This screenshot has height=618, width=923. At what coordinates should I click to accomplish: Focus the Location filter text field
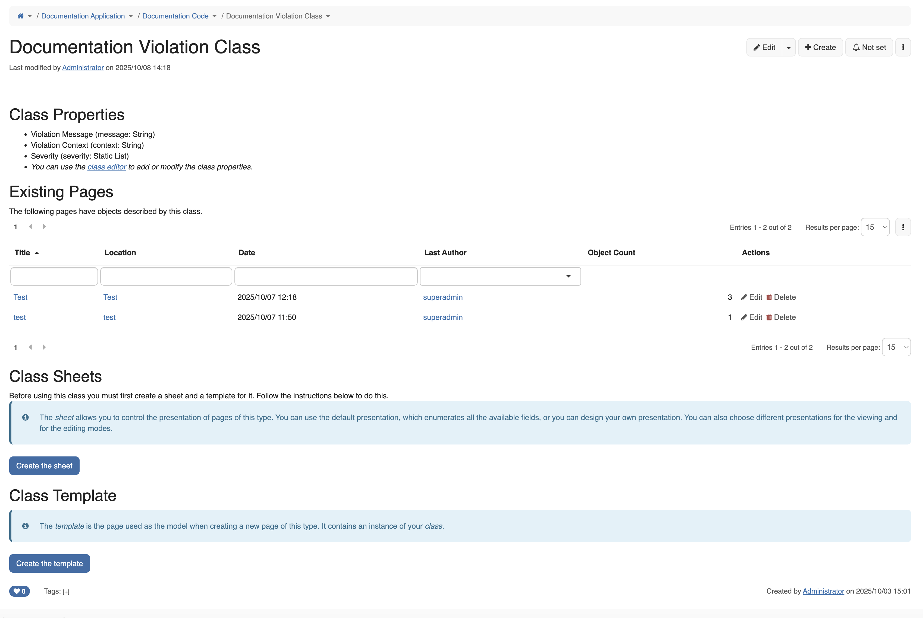(166, 276)
